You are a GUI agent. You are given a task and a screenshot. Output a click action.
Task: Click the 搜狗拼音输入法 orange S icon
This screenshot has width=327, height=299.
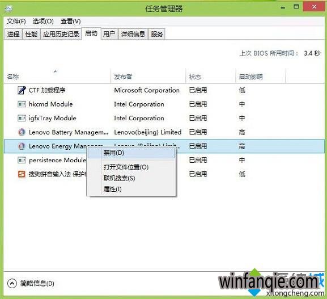22,174
